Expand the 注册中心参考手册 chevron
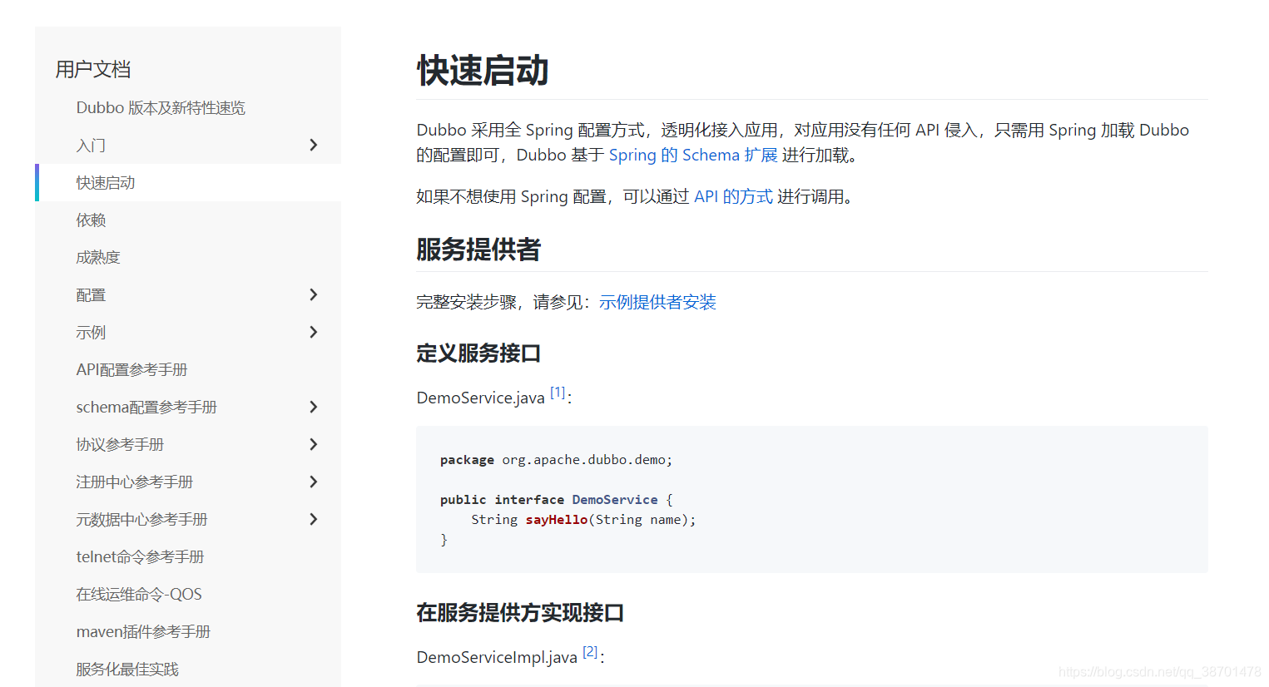 click(314, 482)
